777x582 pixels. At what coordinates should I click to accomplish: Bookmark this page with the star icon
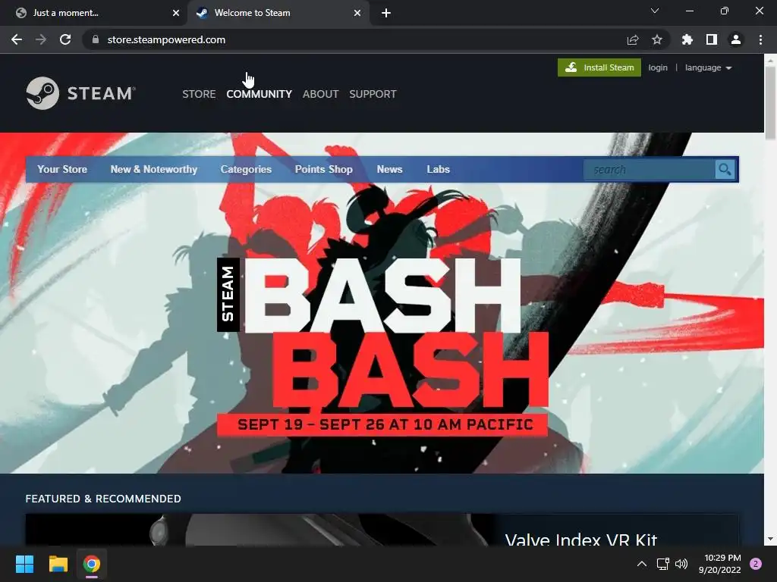[657, 39]
